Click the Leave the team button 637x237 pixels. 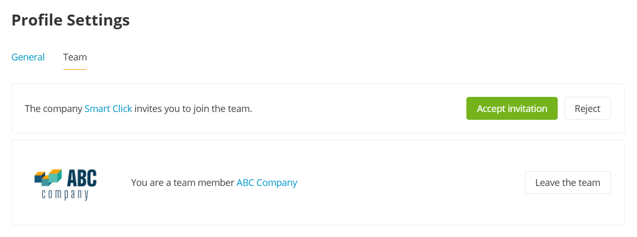[567, 182]
